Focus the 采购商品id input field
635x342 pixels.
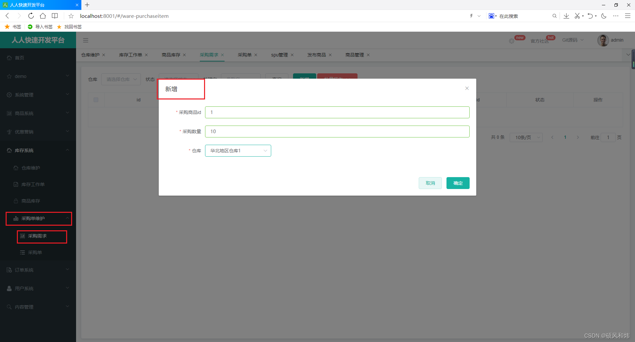pyautogui.click(x=337, y=112)
